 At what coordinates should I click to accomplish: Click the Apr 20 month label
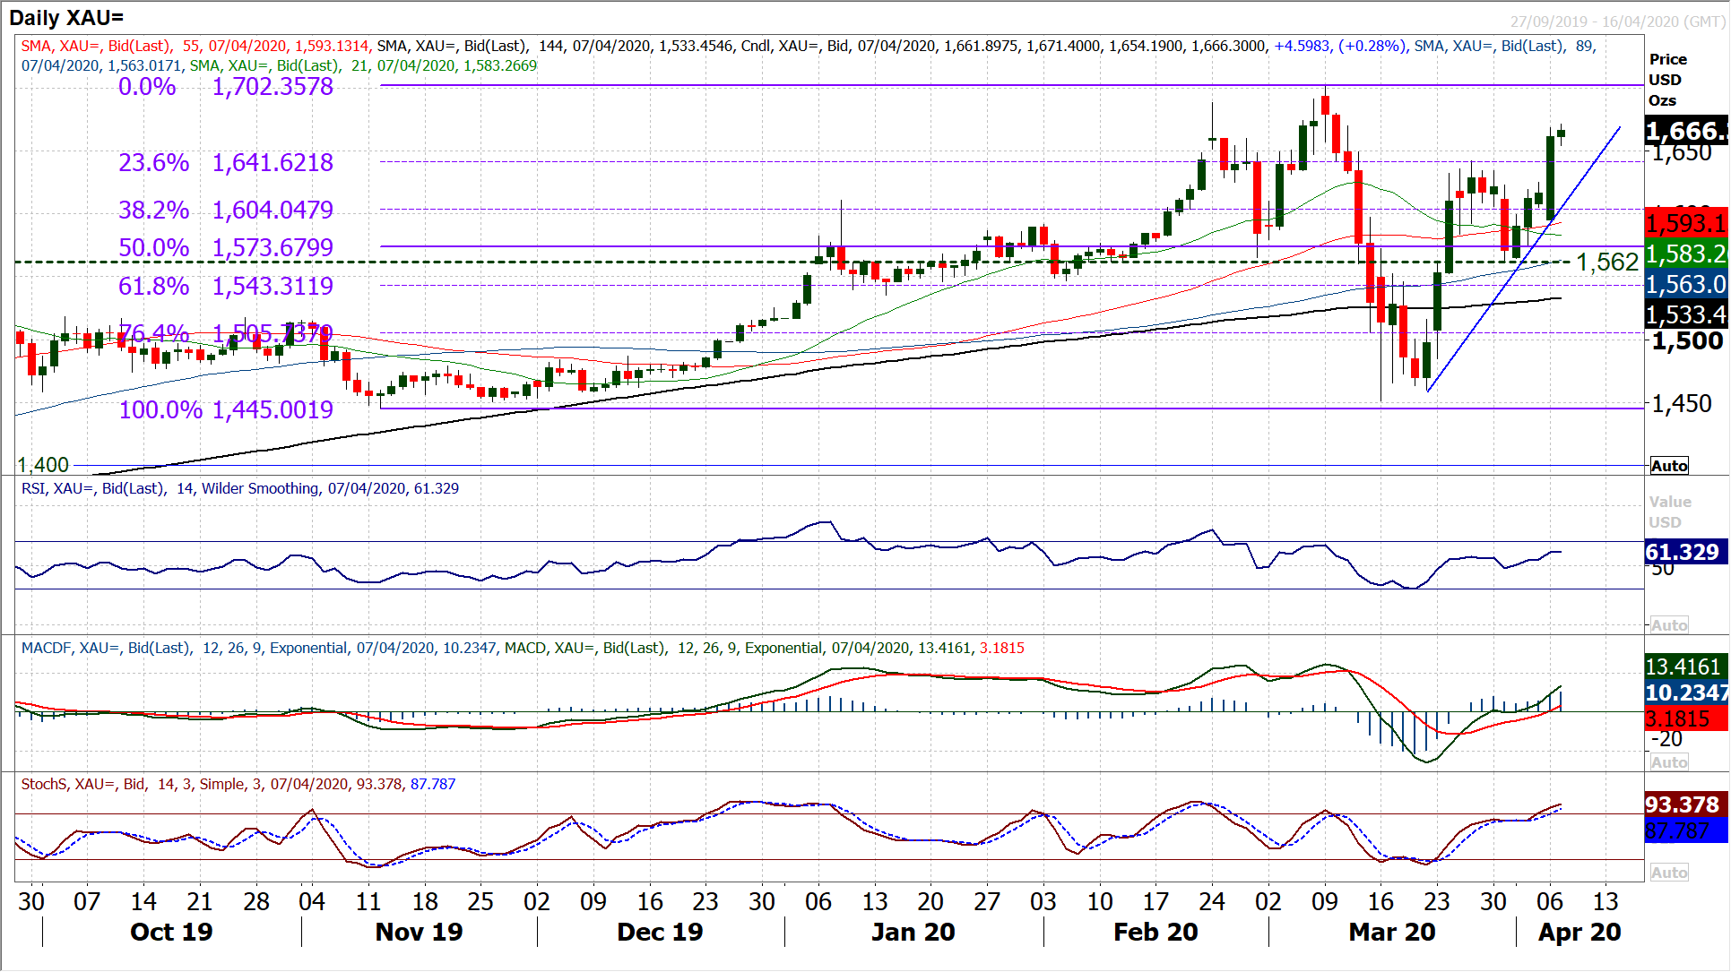pyautogui.click(x=1580, y=933)
